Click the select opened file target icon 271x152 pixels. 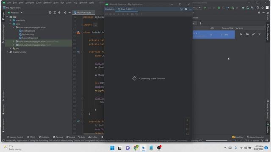point(50,13)
